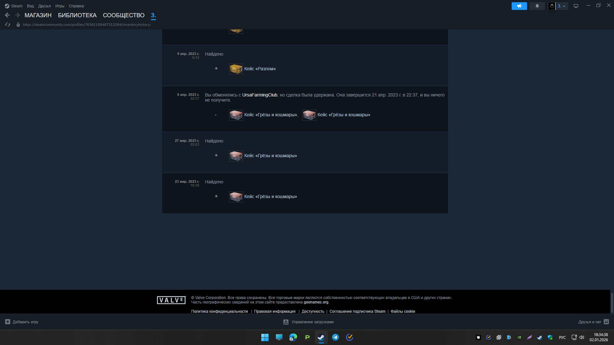Open the notifications bell

pos(537,6)
